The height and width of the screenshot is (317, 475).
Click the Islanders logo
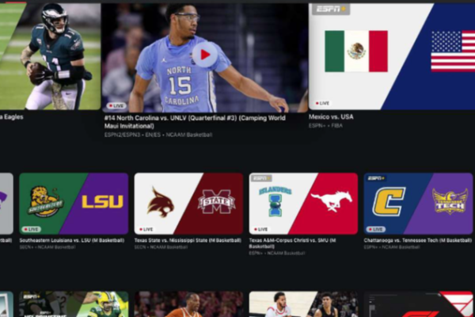(275, 201)
